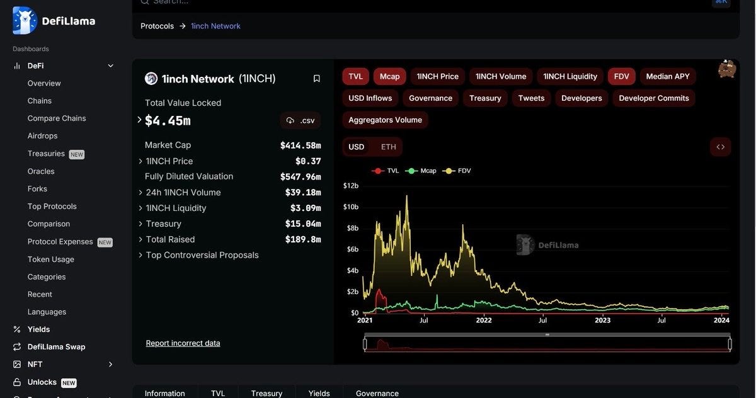This screenshot has width=756, height=398.
Task: Open Chains in the sidebar
Action: (40, 101)
